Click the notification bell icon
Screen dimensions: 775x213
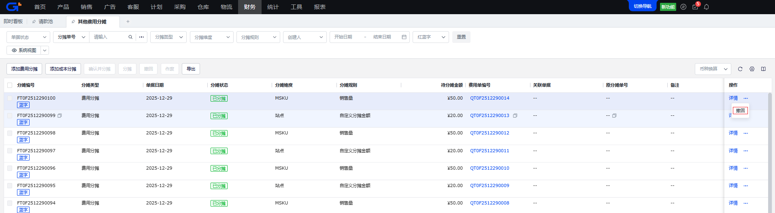[706, 7]
